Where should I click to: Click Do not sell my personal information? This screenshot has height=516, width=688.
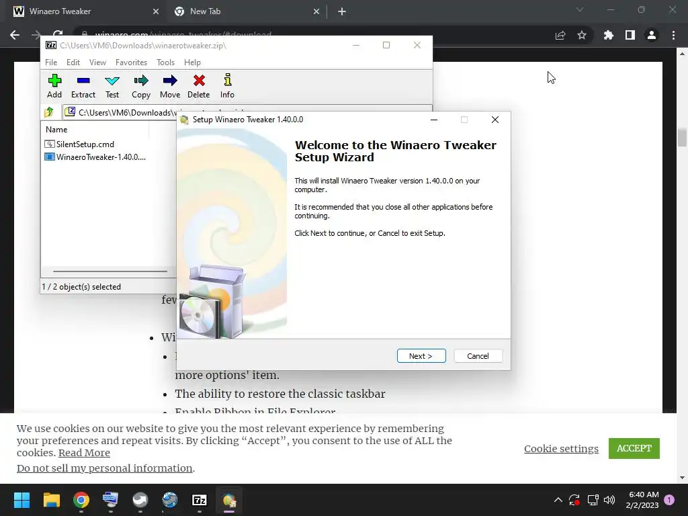coord(104,468)
